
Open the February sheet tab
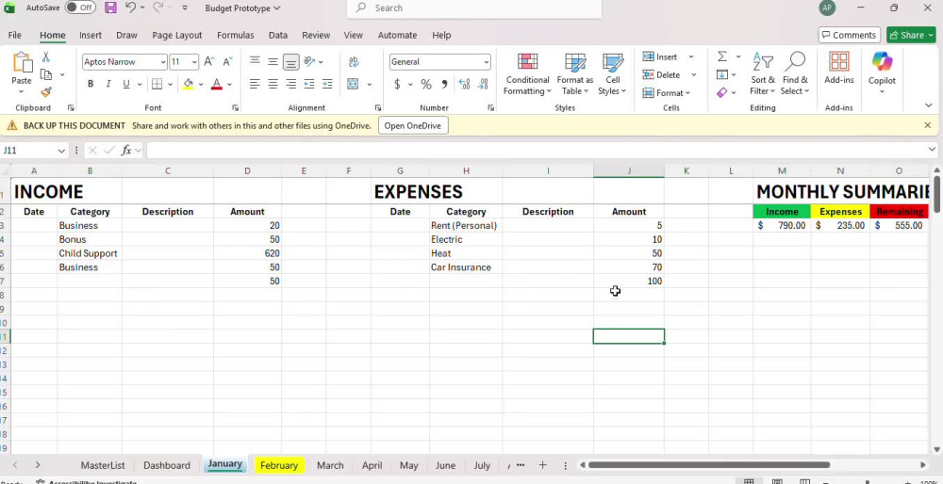tap(279, 465)
